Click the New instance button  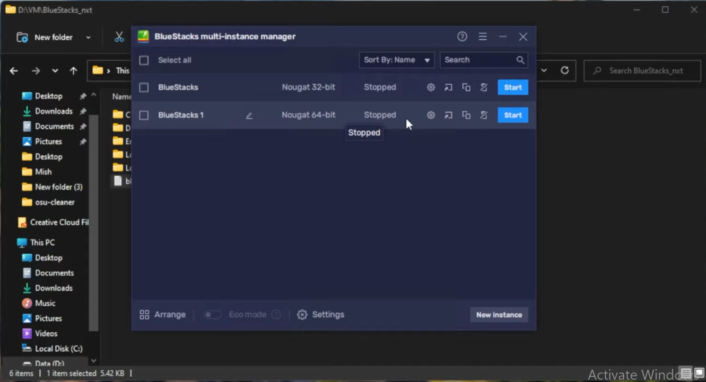click(499, 315)
